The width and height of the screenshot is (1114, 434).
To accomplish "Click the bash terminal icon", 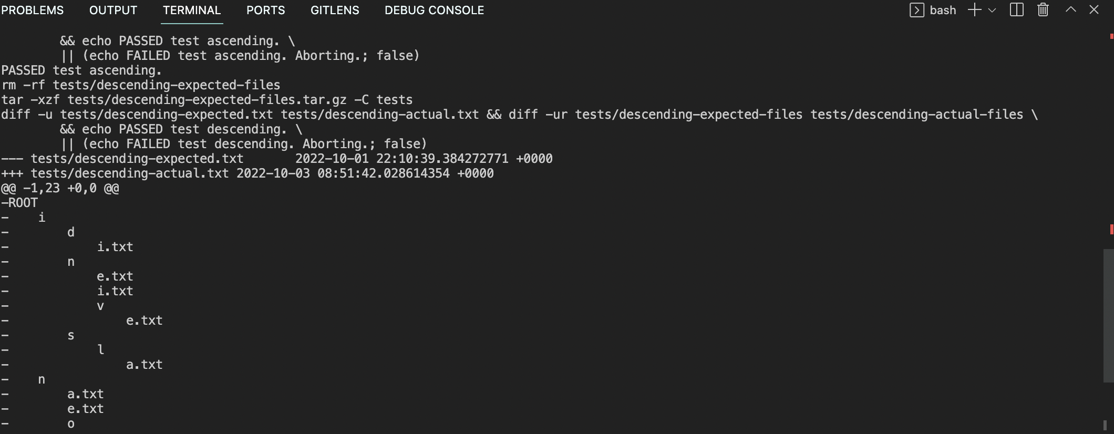I will click(x=916, y=11).
